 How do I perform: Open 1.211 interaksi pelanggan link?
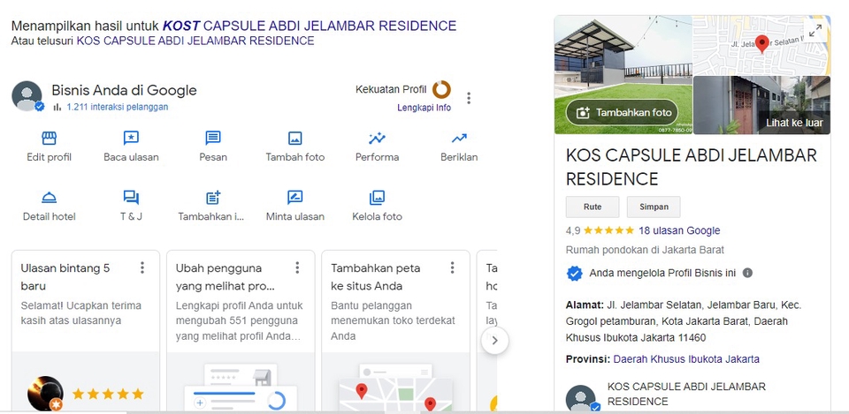tap(117, 107)
